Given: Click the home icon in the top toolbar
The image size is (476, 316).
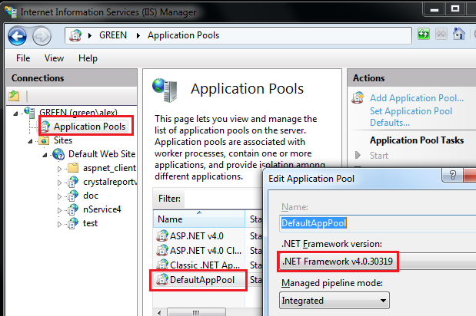Looking at the screenshot, I should [x=459, y=35].
